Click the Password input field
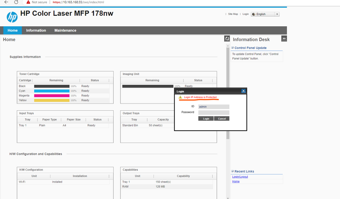This screenshot has height=199, width=340. pos(214,112)
